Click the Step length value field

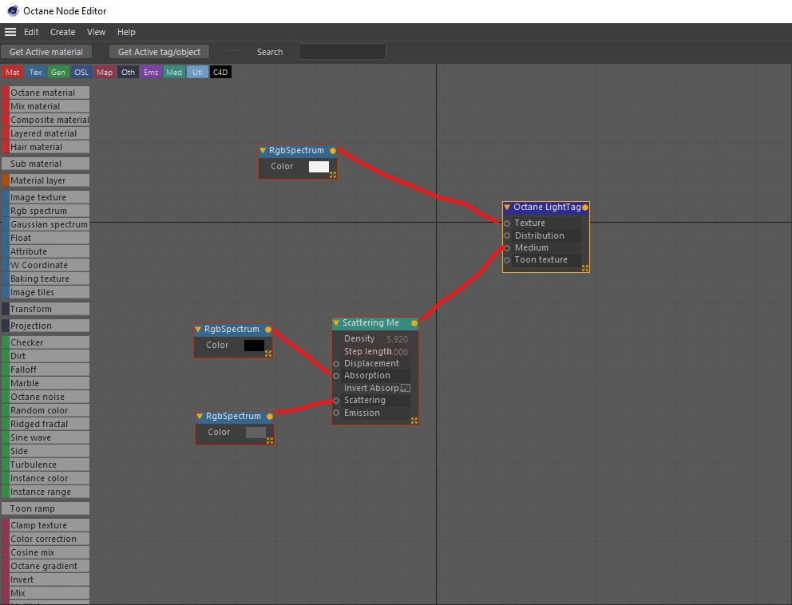399,352
